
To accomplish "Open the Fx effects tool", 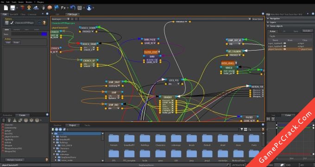I will click(x=63, y=8).
